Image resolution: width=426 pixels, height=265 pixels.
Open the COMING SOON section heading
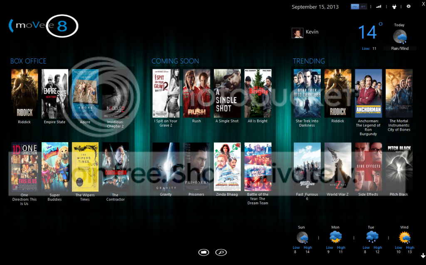coord(175,61)
